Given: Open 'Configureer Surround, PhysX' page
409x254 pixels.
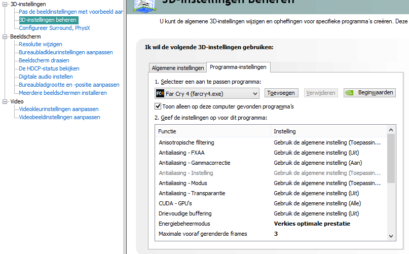Looking at the screenshot, I should (54, 28).
